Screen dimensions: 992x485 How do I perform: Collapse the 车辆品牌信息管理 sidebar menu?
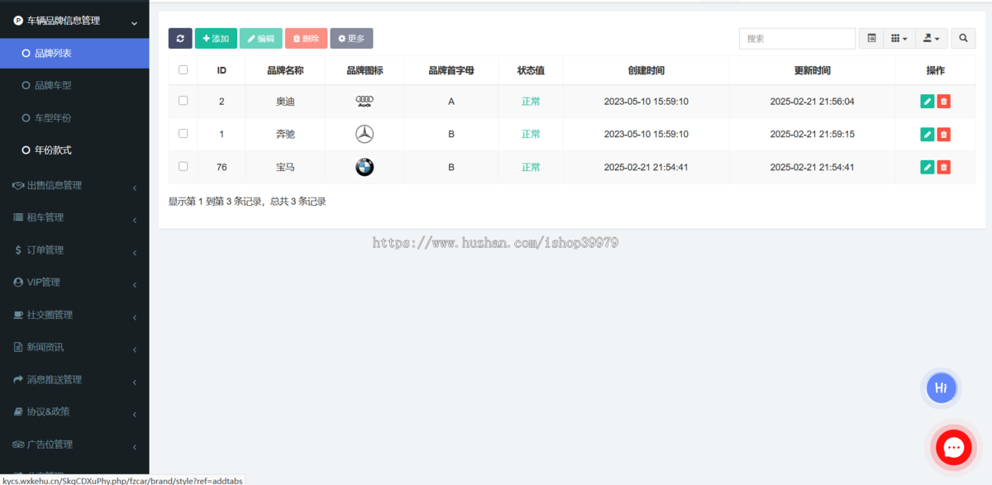(74, 21)
